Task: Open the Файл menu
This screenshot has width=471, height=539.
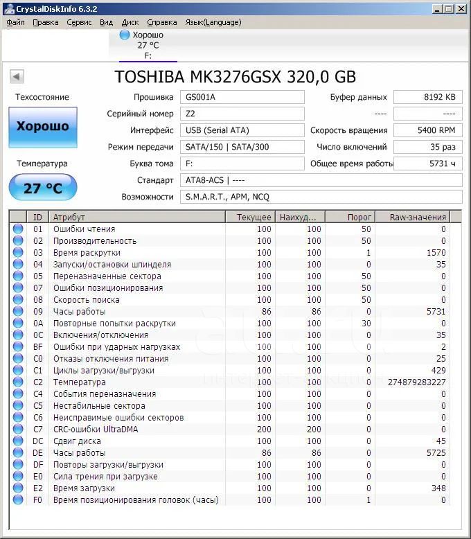Action: point(15,22)
